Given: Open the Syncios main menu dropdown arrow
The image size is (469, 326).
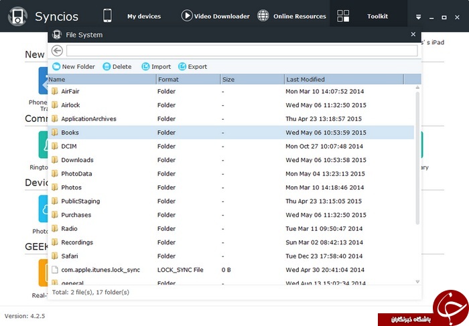Looking at the screenshot, I should (x=419, y=17).
